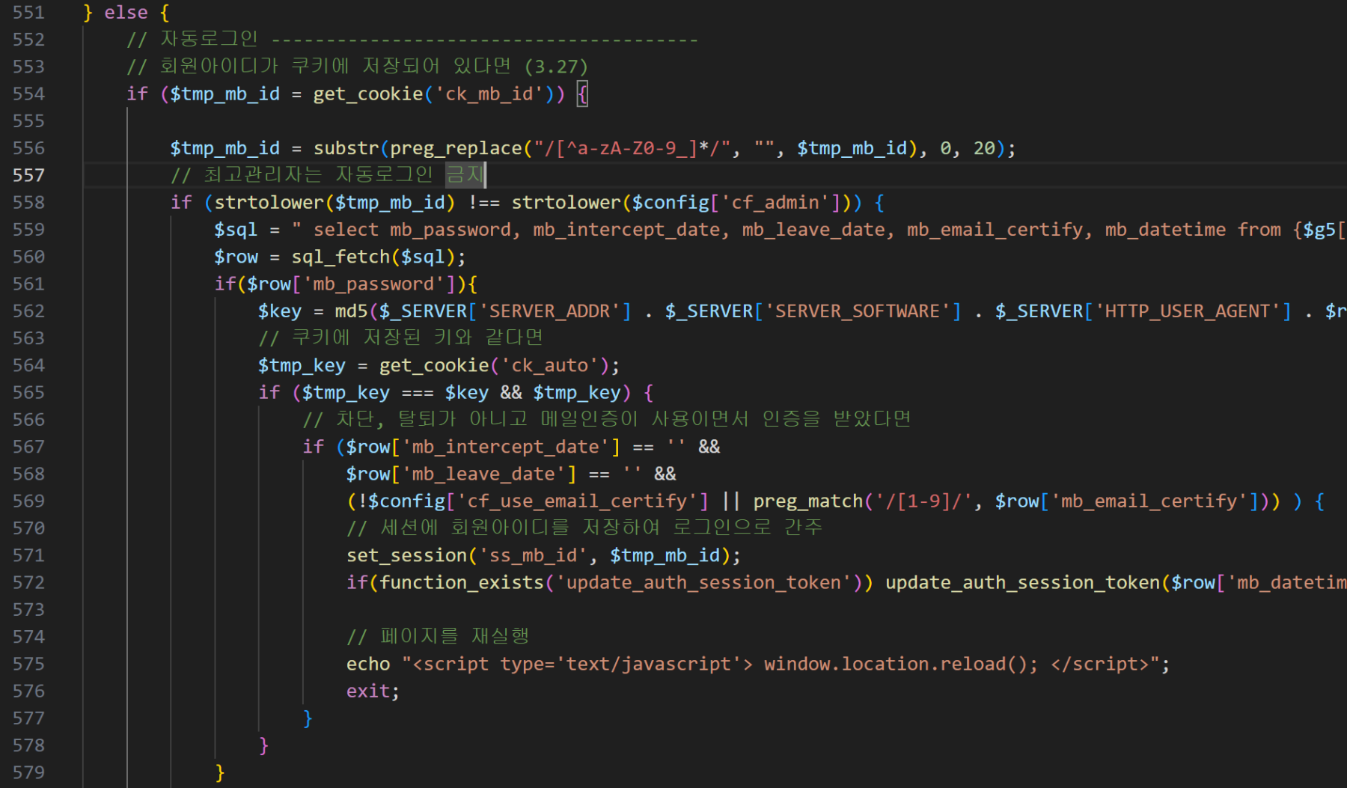The height and width of the screenshot is (788, 1347).
Task: Click the 'cf_admin' string on line 558
Action: pyautogui.click(x=775, y=203)
